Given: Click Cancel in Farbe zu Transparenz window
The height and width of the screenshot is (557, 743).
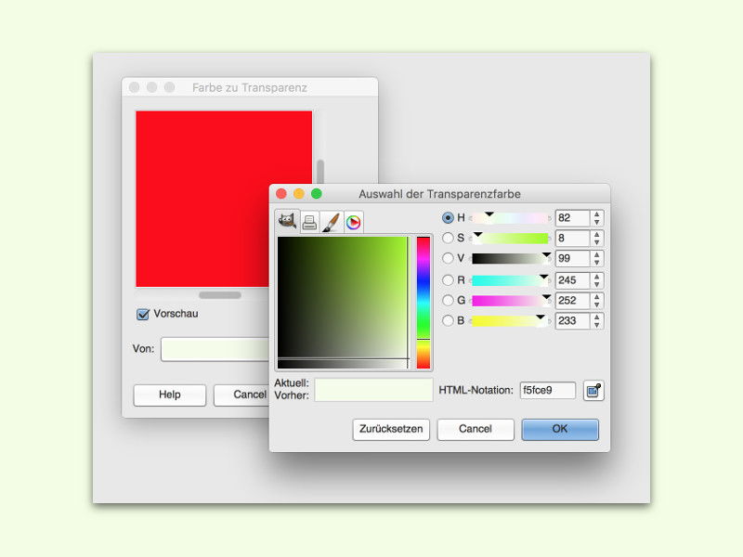Looking at the screenshot, I should coord(241,395).
